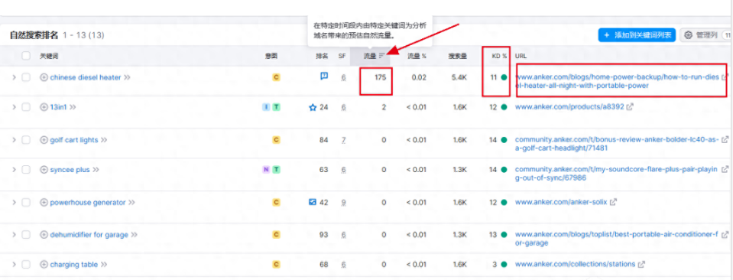
Task: Expand the 'dehumidifier for garage' row
Action: (14, 235)
